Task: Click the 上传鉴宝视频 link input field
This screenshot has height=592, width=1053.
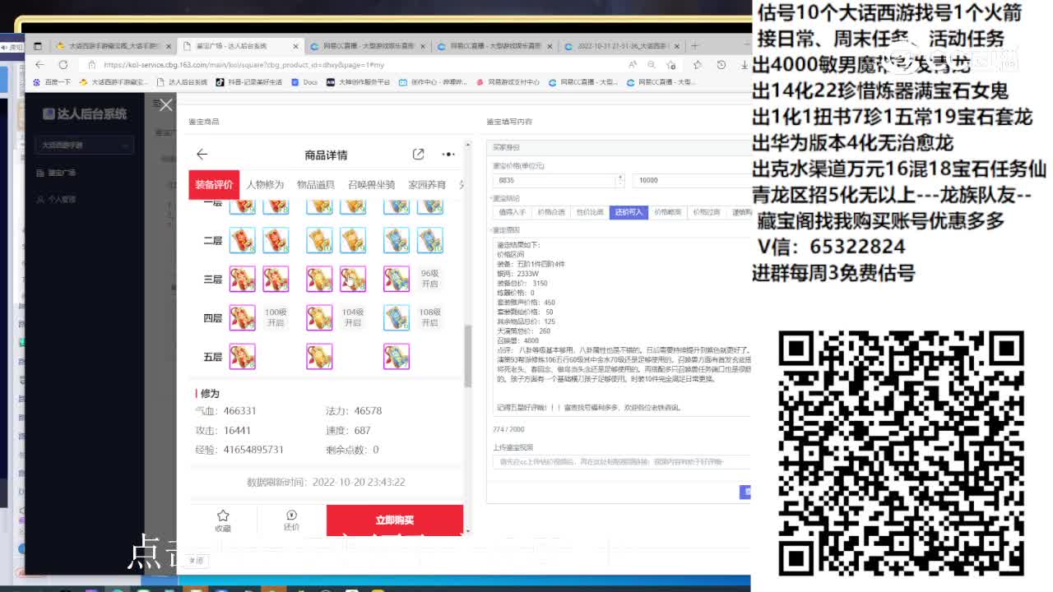Action: (623, 462)
